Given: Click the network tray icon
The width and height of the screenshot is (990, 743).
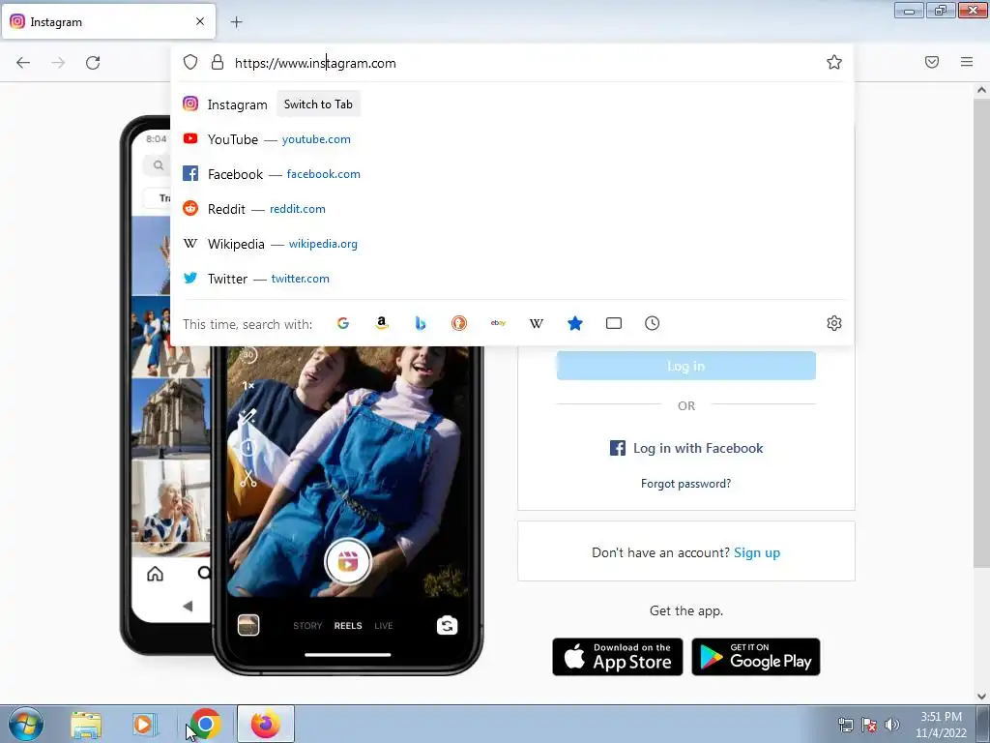Looking at the screenshot, I should 845,725.
